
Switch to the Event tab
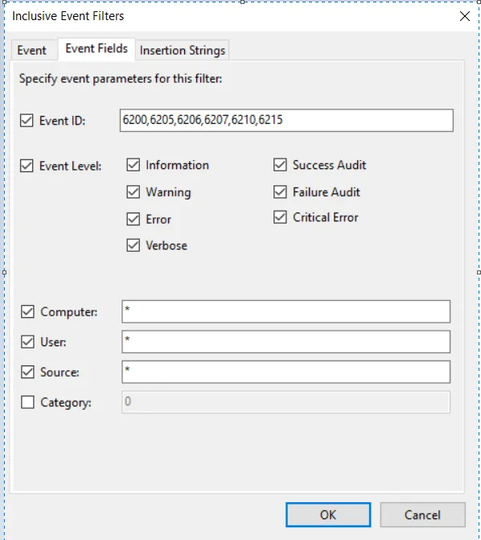32,50
